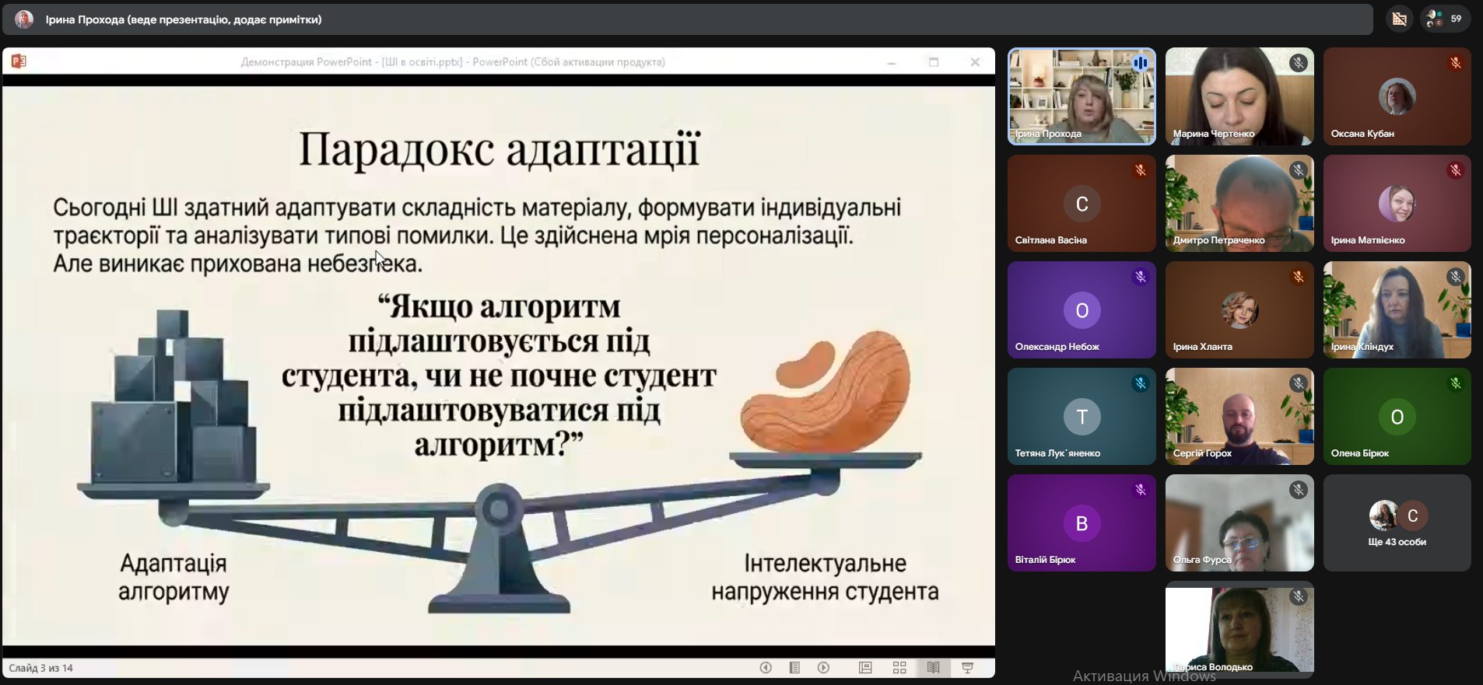Start Slide Show from status bar

click(967, 668)
